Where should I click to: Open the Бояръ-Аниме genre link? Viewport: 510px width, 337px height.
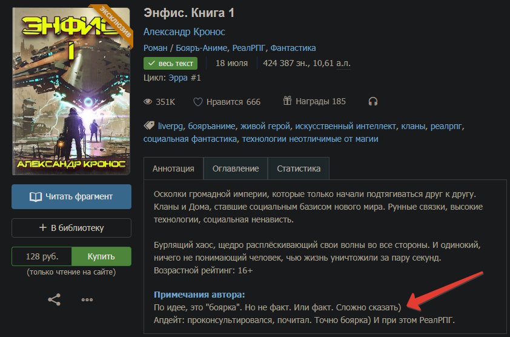201,48
